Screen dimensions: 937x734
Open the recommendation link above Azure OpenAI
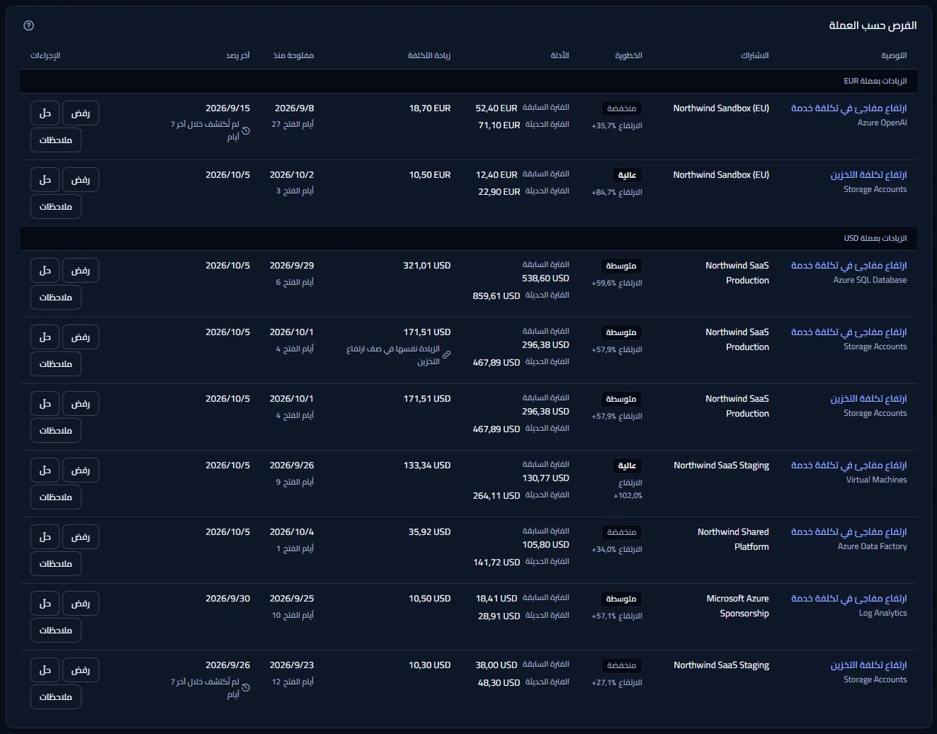[848, 108]
